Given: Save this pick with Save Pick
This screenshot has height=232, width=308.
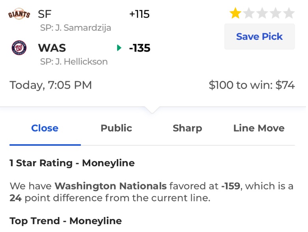Looking at the screenshot, I should point(259,37).
